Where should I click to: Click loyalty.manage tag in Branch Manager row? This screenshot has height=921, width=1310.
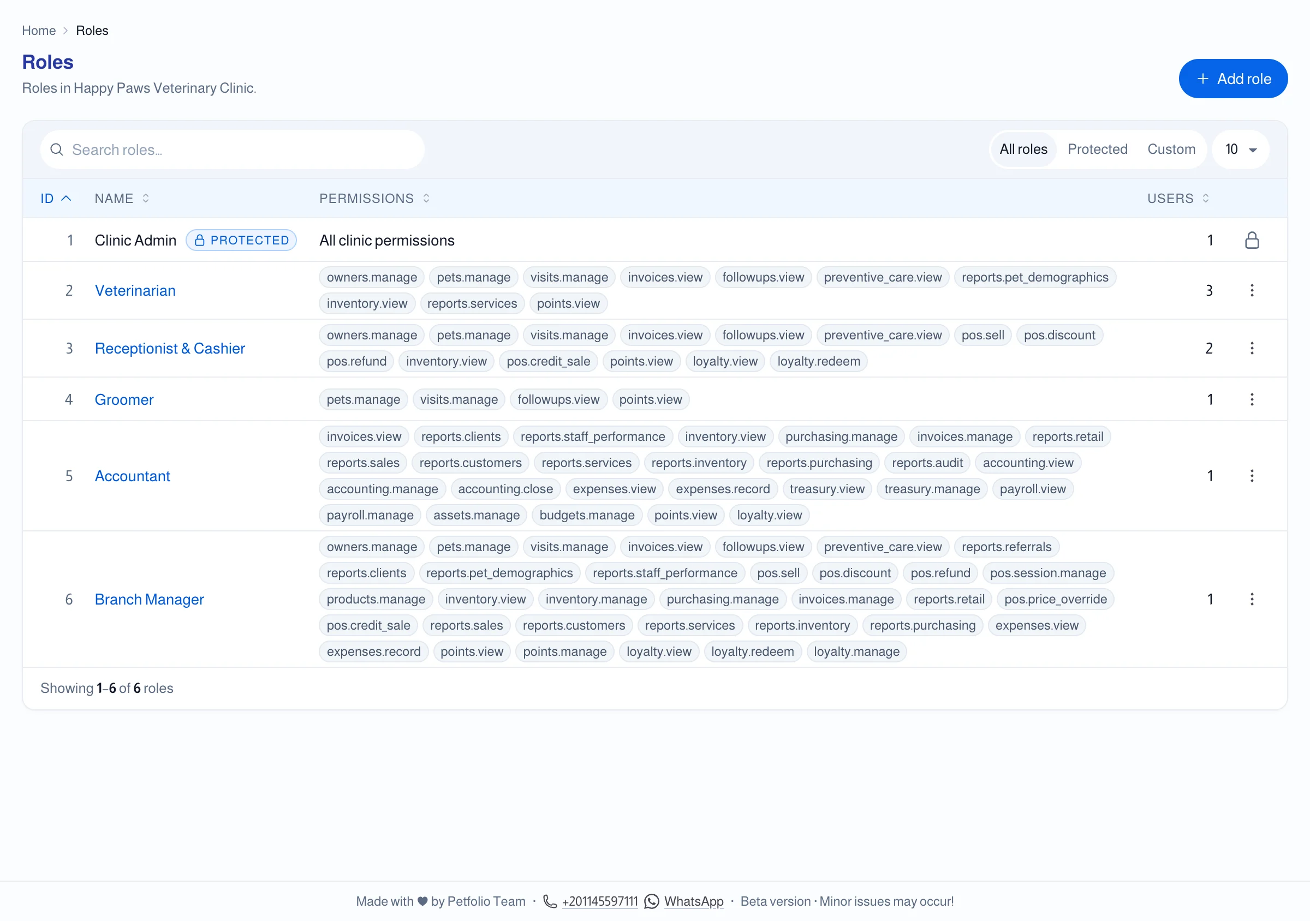coord(856,651)
